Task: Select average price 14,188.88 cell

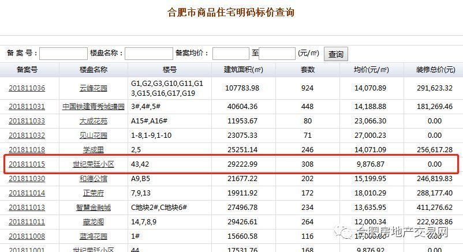Action: [370, 106]
